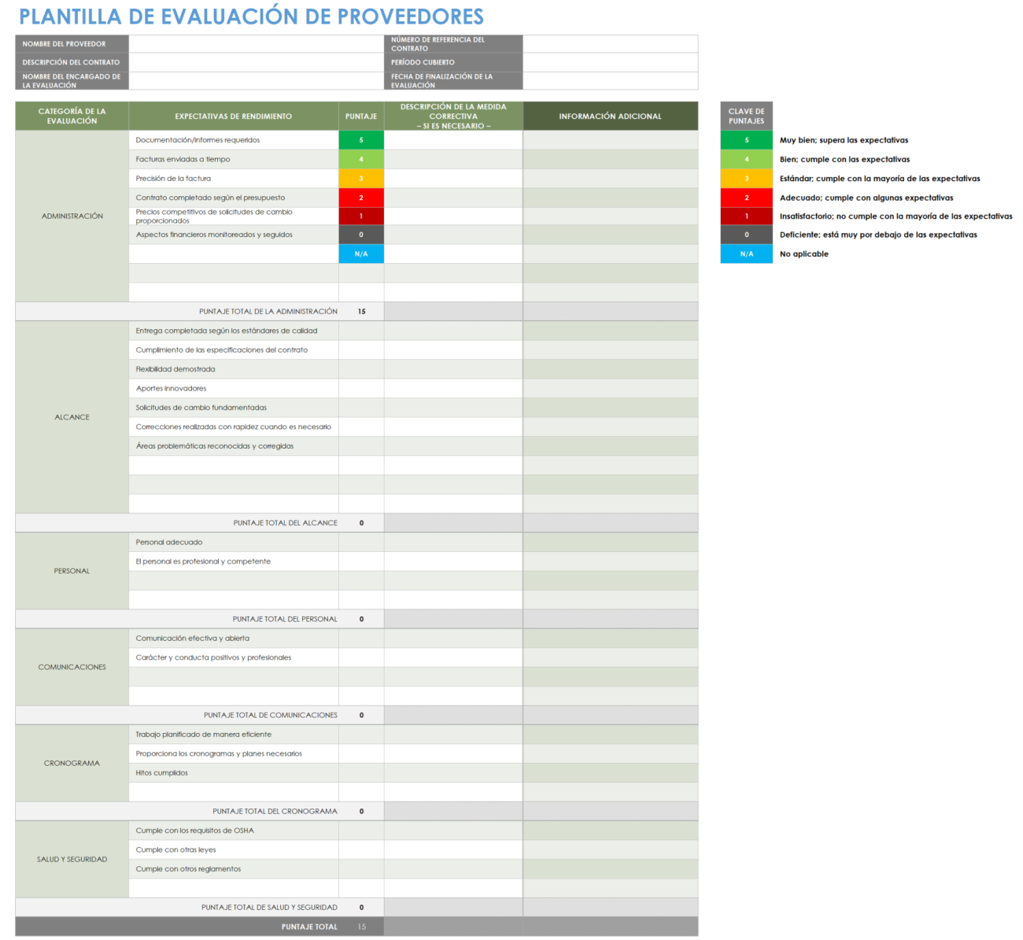Select the blue N/A score cell

(361, 254)
